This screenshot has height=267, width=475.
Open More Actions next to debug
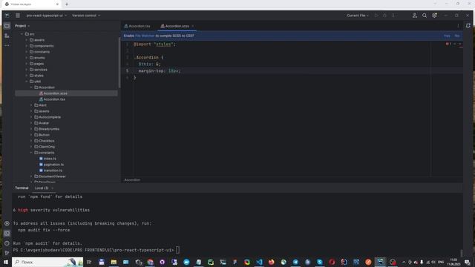click(x=393, y=16)
